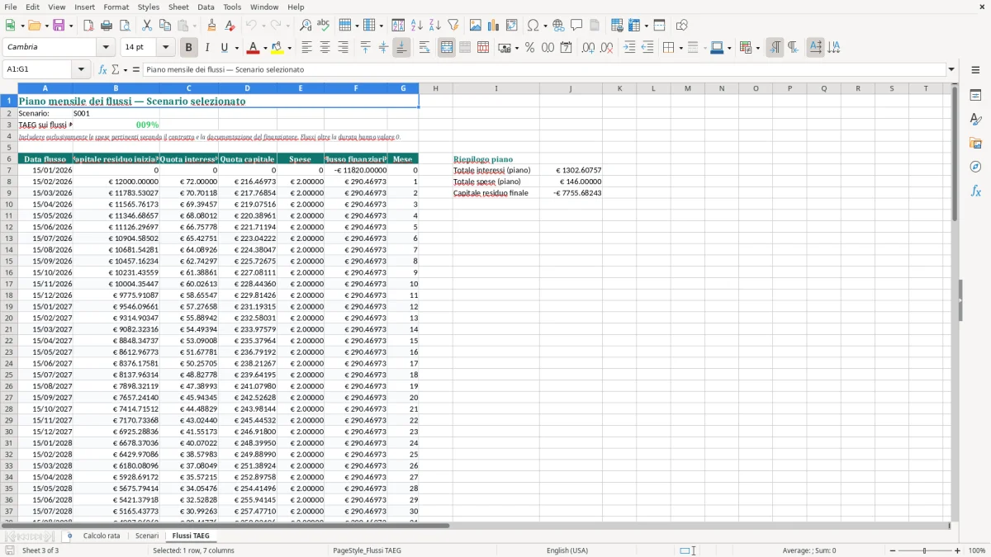
Task: Open the Sheet menu
Action: coord(178,7)
